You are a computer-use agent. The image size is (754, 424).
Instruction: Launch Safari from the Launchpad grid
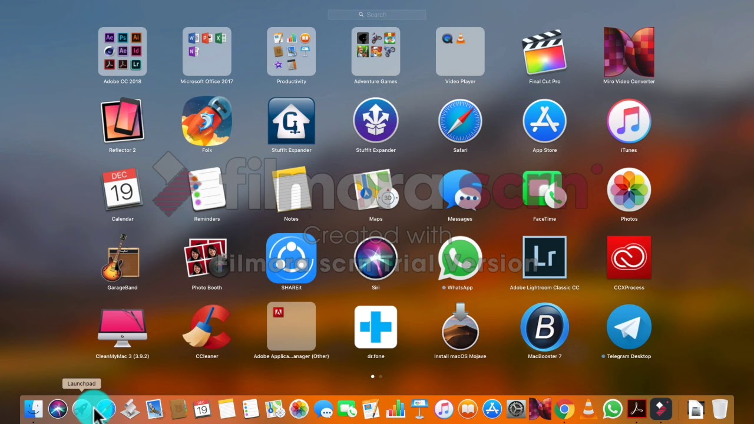click(460, 121)
